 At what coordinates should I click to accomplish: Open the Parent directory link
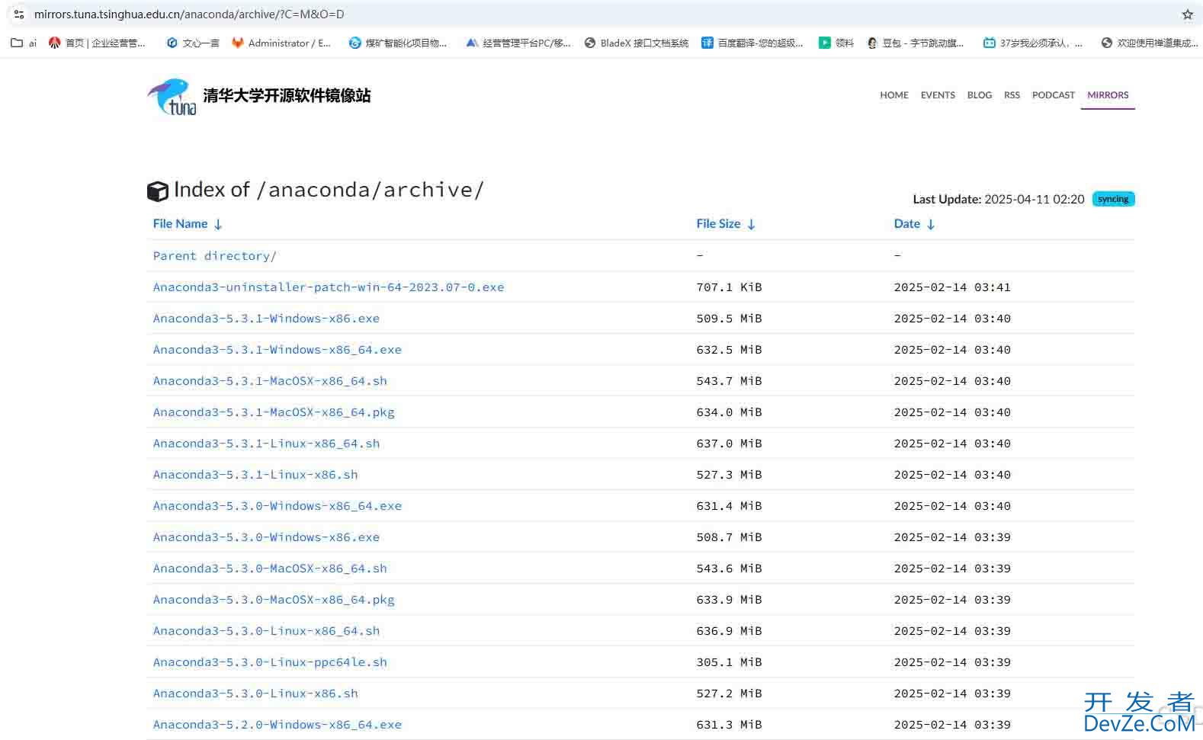[214, 256]
